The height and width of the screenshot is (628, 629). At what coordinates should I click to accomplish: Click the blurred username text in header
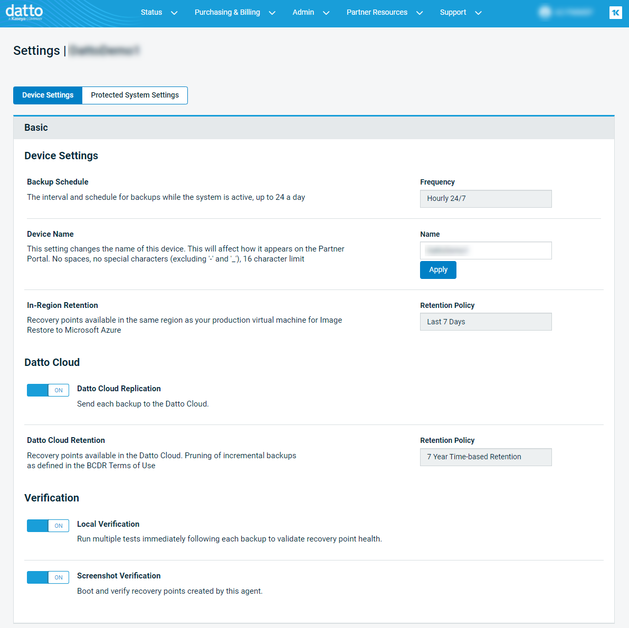point(575,13)
